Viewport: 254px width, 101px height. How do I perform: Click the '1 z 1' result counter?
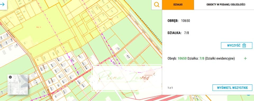(x=170, y=88)
